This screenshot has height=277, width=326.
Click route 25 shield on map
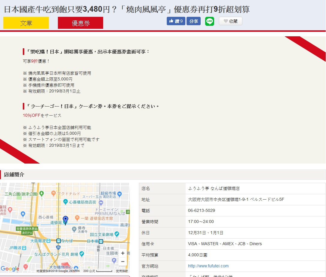point(58,247)
